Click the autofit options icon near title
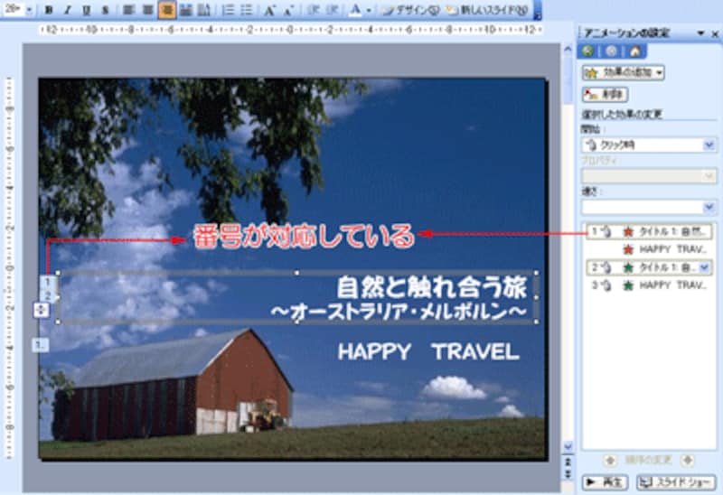 click(x=41, y=310)
